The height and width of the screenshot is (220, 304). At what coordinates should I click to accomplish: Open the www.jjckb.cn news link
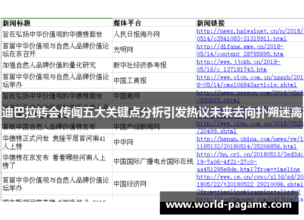[x=238, y=66]
